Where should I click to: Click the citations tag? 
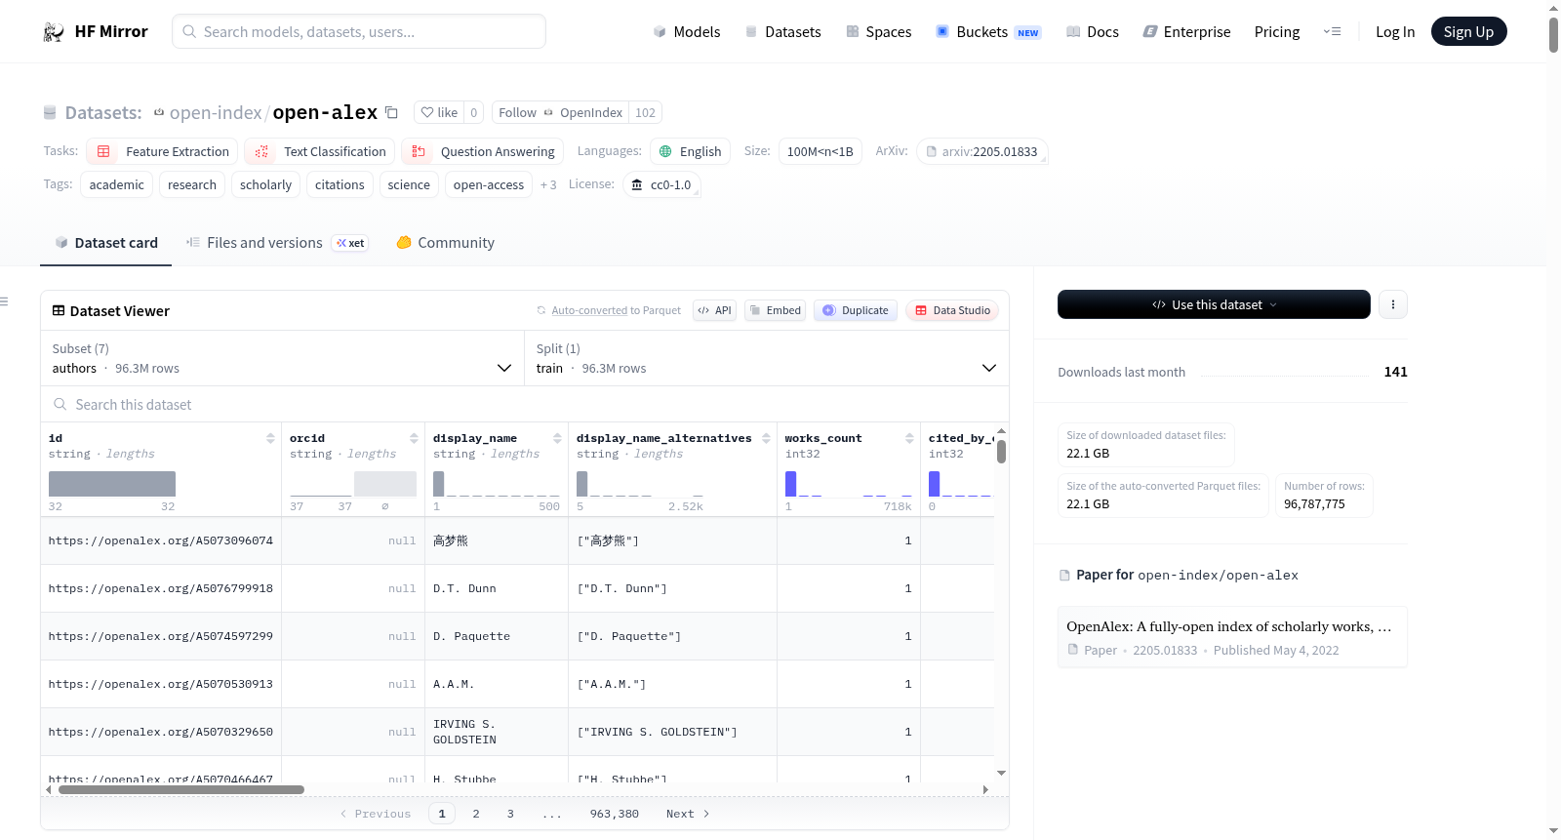click(x=340, y=184)
